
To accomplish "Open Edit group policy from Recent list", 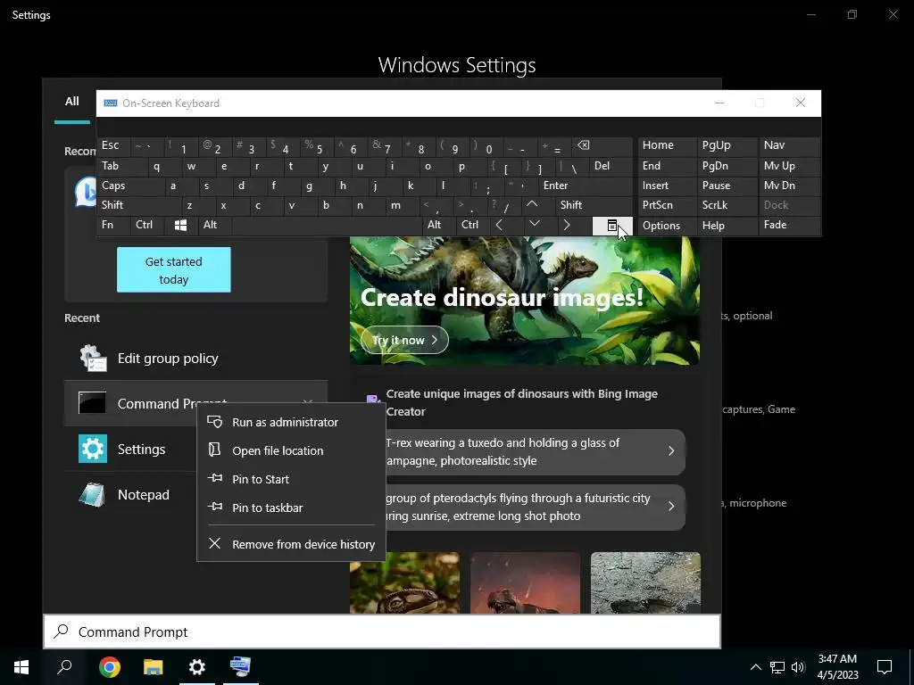I will [195, 359].
